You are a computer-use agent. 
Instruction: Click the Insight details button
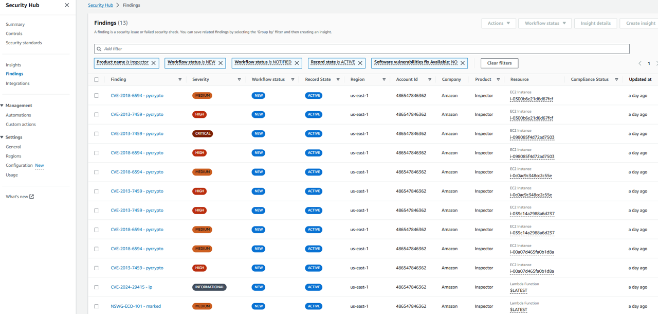click(x=596, y=23)
